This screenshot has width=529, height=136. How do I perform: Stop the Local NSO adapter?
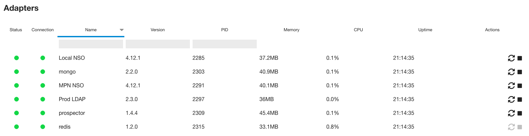[520, 58]
